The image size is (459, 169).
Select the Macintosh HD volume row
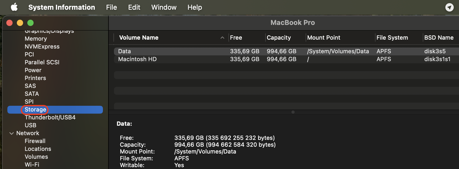click(286, 59)
